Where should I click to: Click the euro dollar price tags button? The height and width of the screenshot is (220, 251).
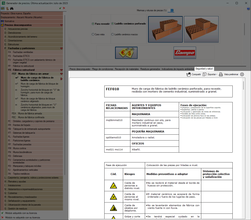126,53
